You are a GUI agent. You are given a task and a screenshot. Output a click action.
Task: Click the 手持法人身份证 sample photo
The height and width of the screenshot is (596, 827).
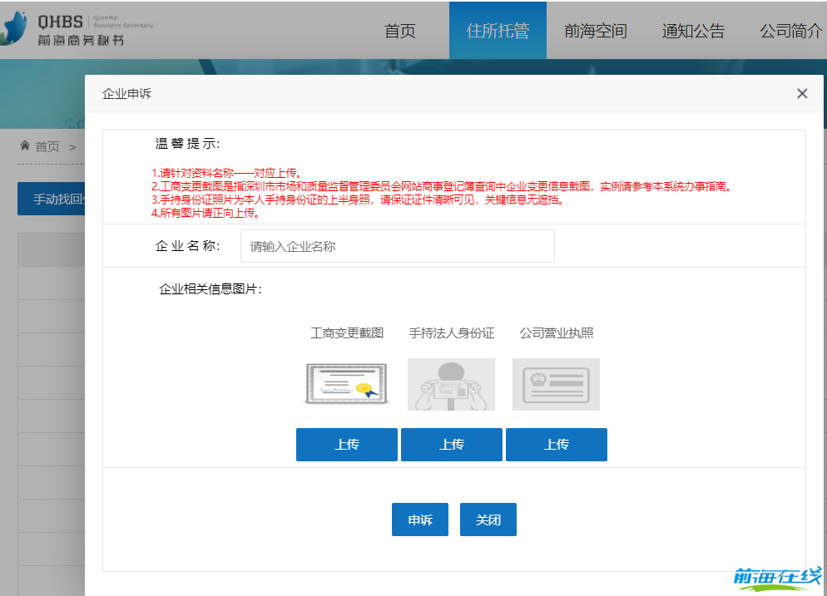451,384
